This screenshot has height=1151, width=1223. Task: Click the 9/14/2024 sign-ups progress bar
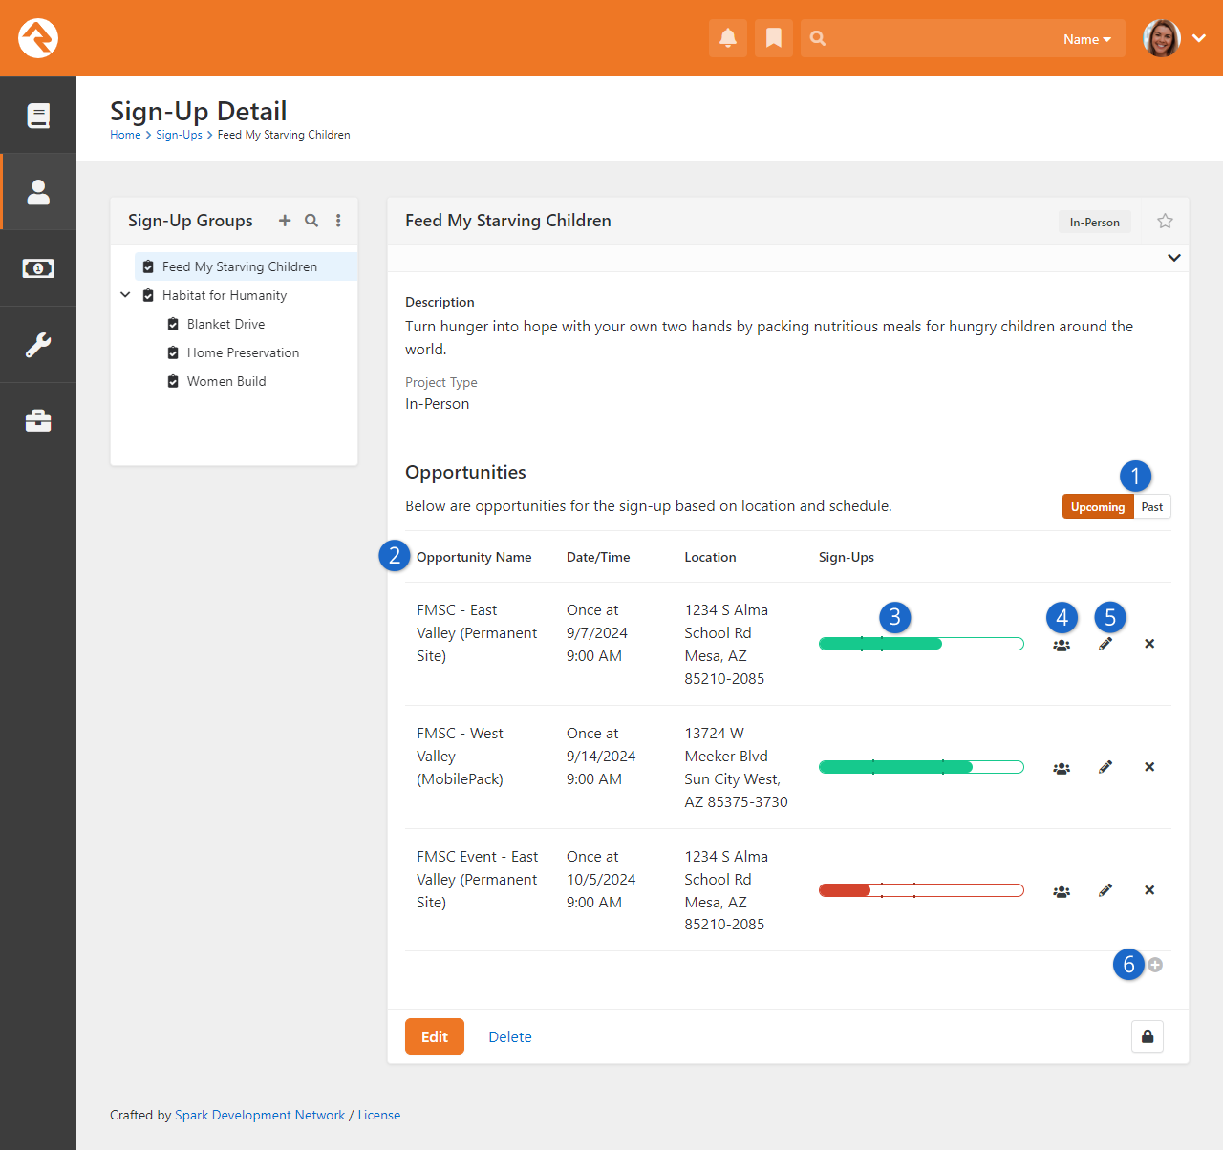pos(921,767)
